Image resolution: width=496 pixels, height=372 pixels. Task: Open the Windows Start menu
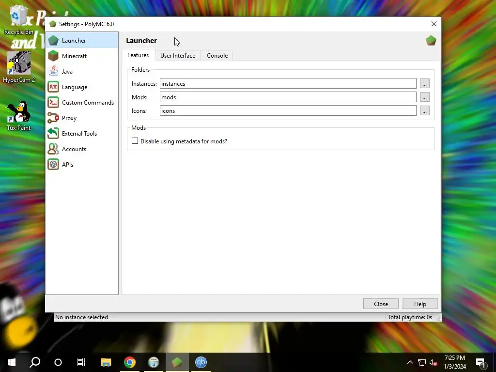(x=12, y=362)
